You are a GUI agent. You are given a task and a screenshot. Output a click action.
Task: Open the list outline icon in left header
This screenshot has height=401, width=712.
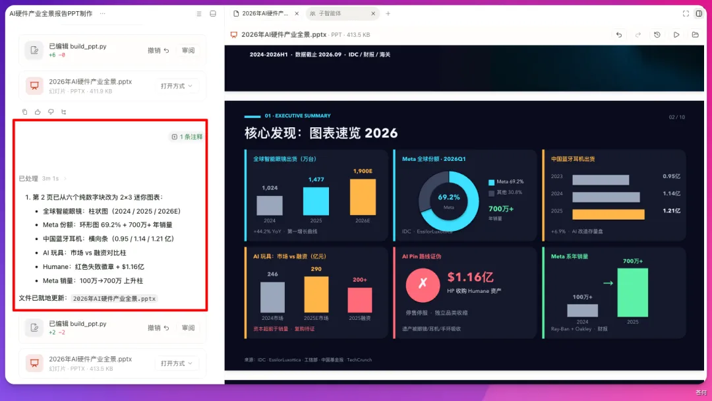pyautogui.click(x=199, y=14)
